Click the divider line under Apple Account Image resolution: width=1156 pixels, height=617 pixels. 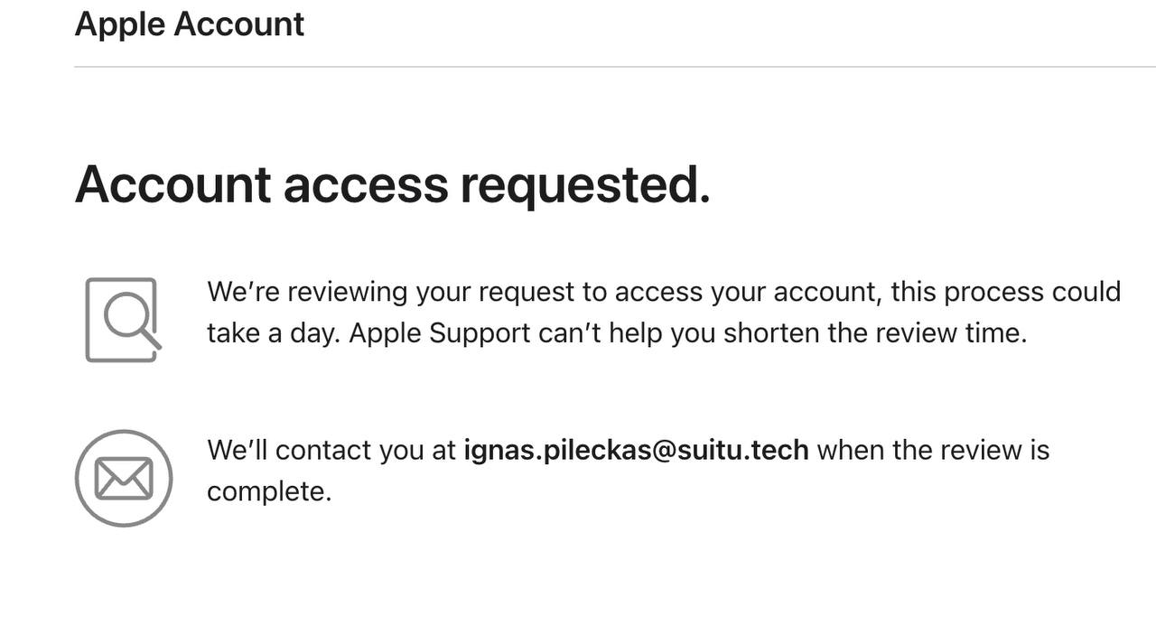pyautogui.click(x=615, y=67)
